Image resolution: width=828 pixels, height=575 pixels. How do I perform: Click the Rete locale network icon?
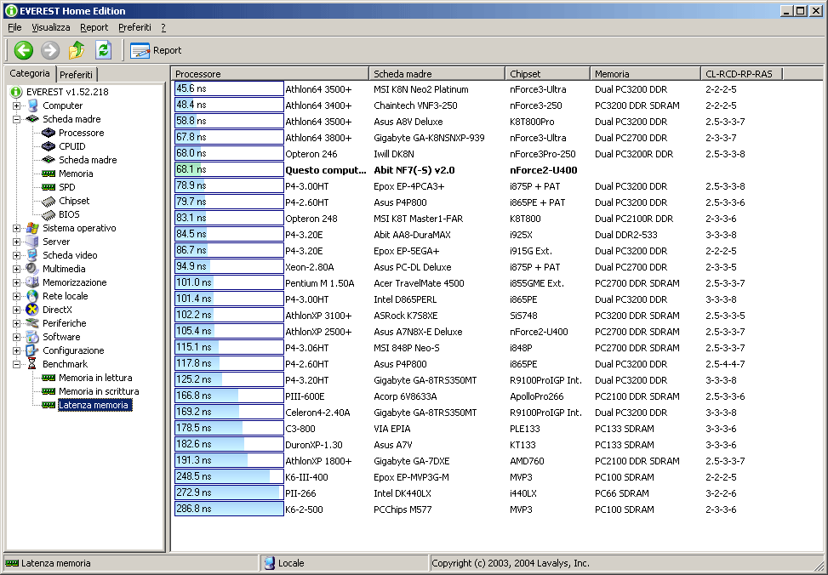point(32,296)
